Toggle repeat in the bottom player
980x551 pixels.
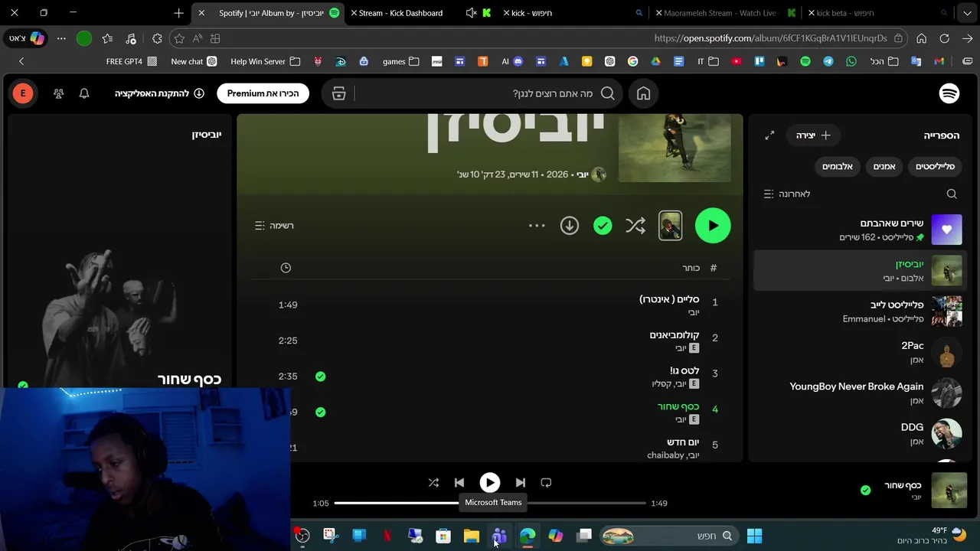[x=546, y=483]
